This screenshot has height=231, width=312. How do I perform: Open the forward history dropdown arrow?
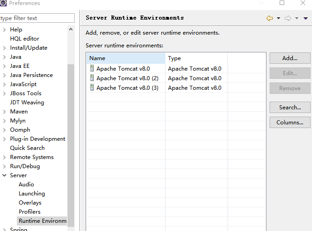click(x=297, y=18)
